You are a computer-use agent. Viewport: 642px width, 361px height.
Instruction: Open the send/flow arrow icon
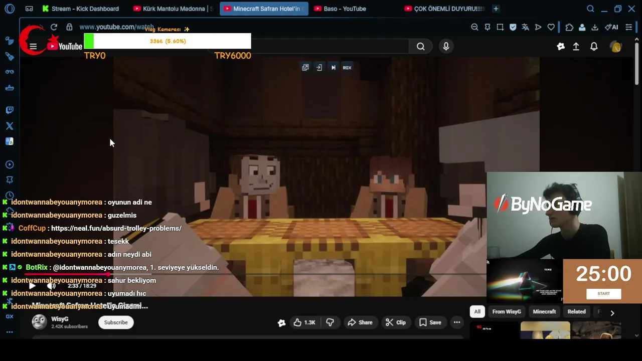coord(538,27)
